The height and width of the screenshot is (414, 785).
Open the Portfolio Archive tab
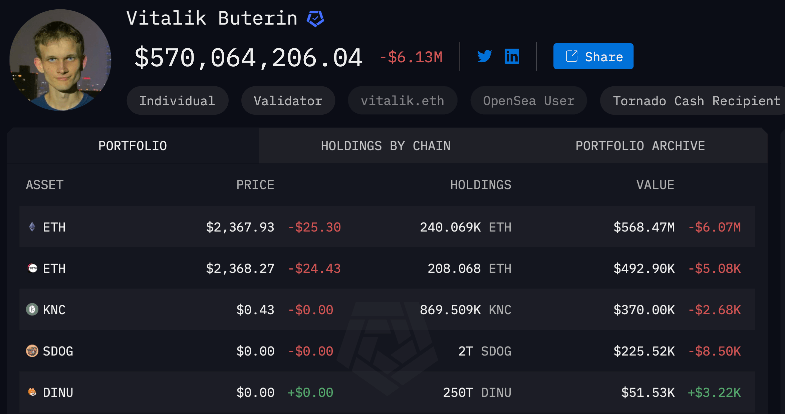(640, 146)
